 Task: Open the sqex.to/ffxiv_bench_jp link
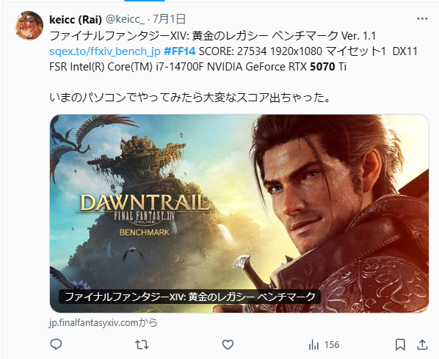point(105,51)
